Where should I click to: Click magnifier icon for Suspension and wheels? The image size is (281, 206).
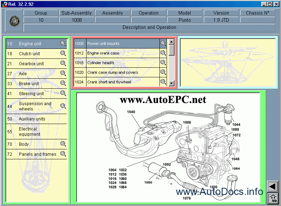pos(63,106)
